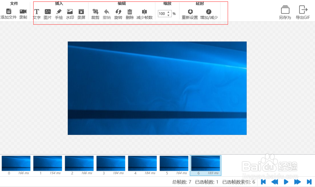Viewport: 315px width, 187px height.
Task: Start recording with the 录制 camera icon
Action: coord(23,11)
